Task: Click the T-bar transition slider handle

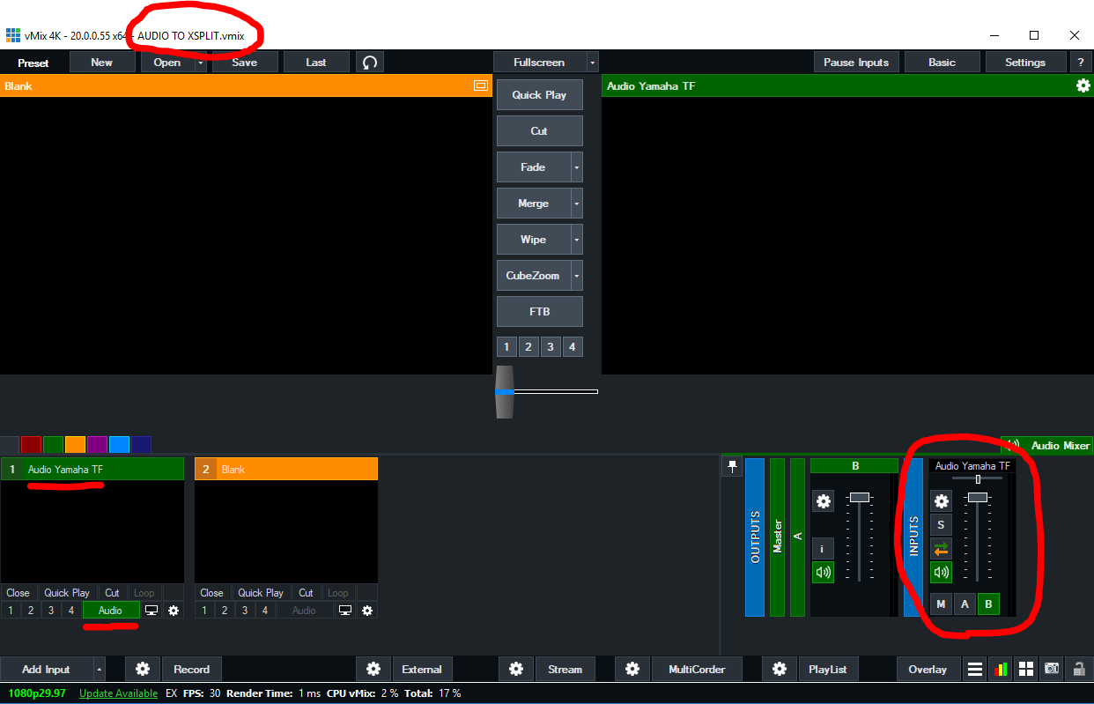Action: pyautogui.click(x=504, y=391)
